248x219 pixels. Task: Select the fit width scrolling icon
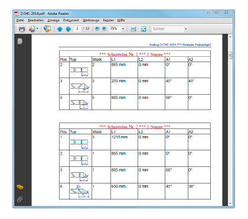point(133,29)
